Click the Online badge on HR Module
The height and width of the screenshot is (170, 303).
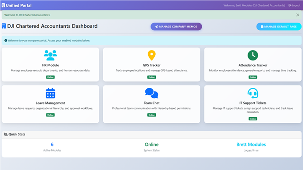(51, 77)
